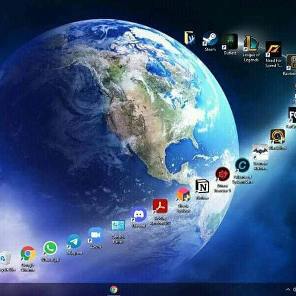
Task: Click the "Steam" label text
Action: pos(210,49)
